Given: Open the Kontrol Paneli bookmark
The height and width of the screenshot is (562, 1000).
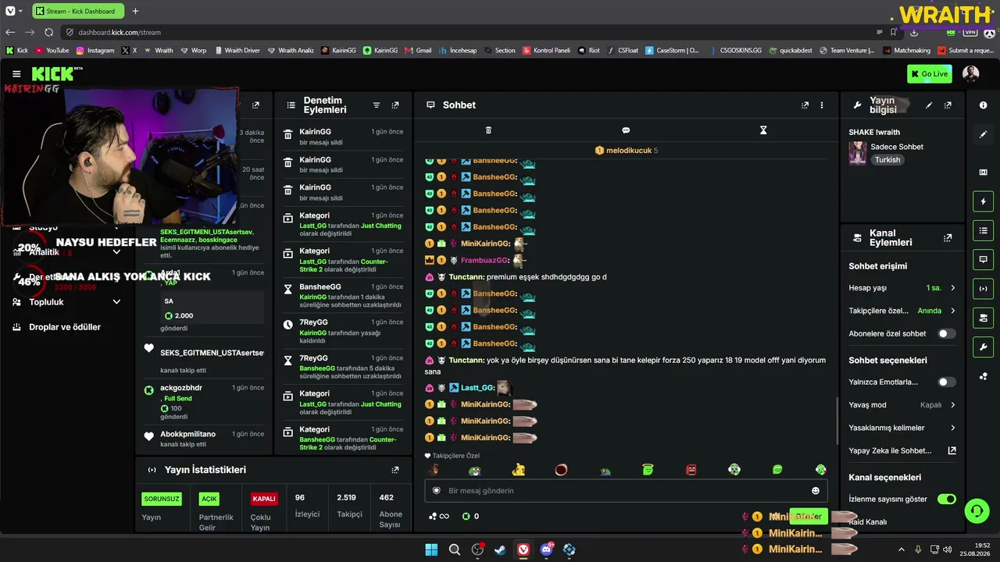Looking at the screenshot, I should point(546,50).
